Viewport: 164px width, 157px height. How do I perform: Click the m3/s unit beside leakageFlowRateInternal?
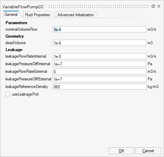152,56
